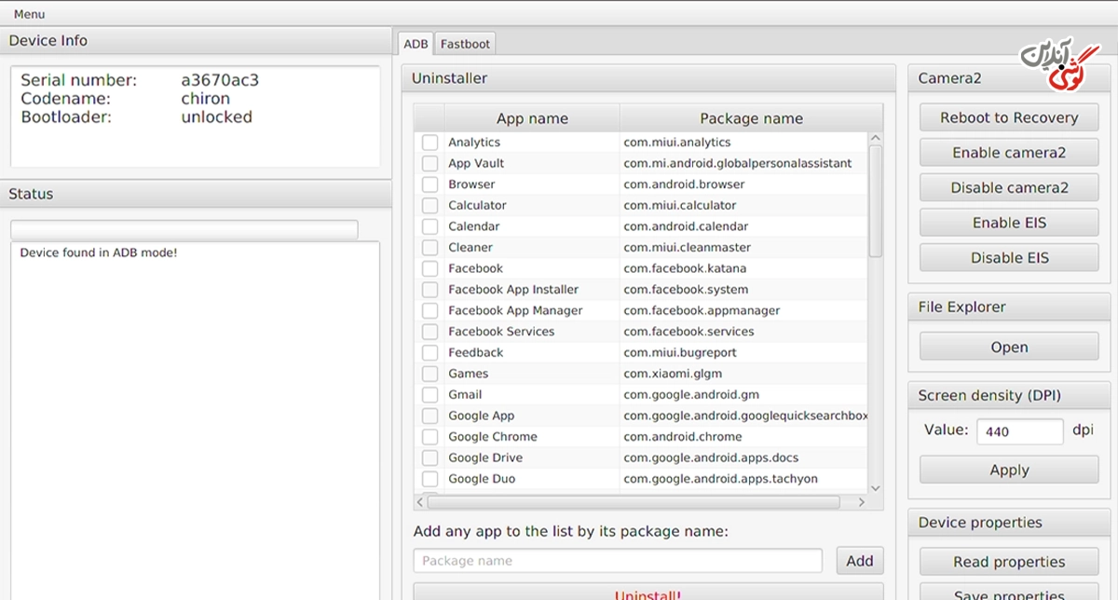Click the status progress bar
The height and width of the screenshot is (600, 1118).
184,229
